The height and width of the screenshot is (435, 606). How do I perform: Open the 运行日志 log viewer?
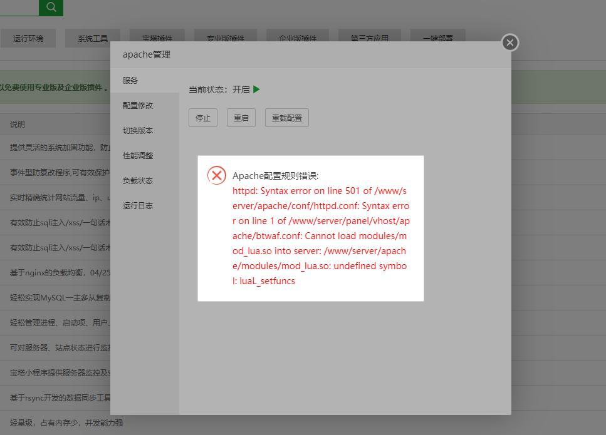coord(137,205)
